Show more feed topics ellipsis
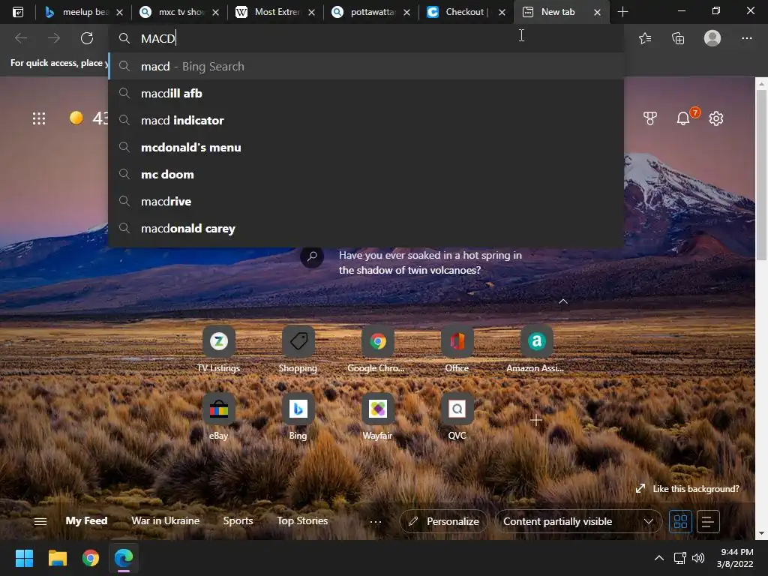This screenshot has height=576, width=768. (x=376, y=522)
